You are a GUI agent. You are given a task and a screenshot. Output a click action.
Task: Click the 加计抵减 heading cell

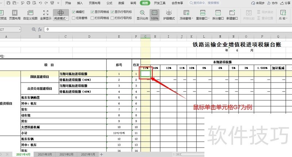[278, 68]
